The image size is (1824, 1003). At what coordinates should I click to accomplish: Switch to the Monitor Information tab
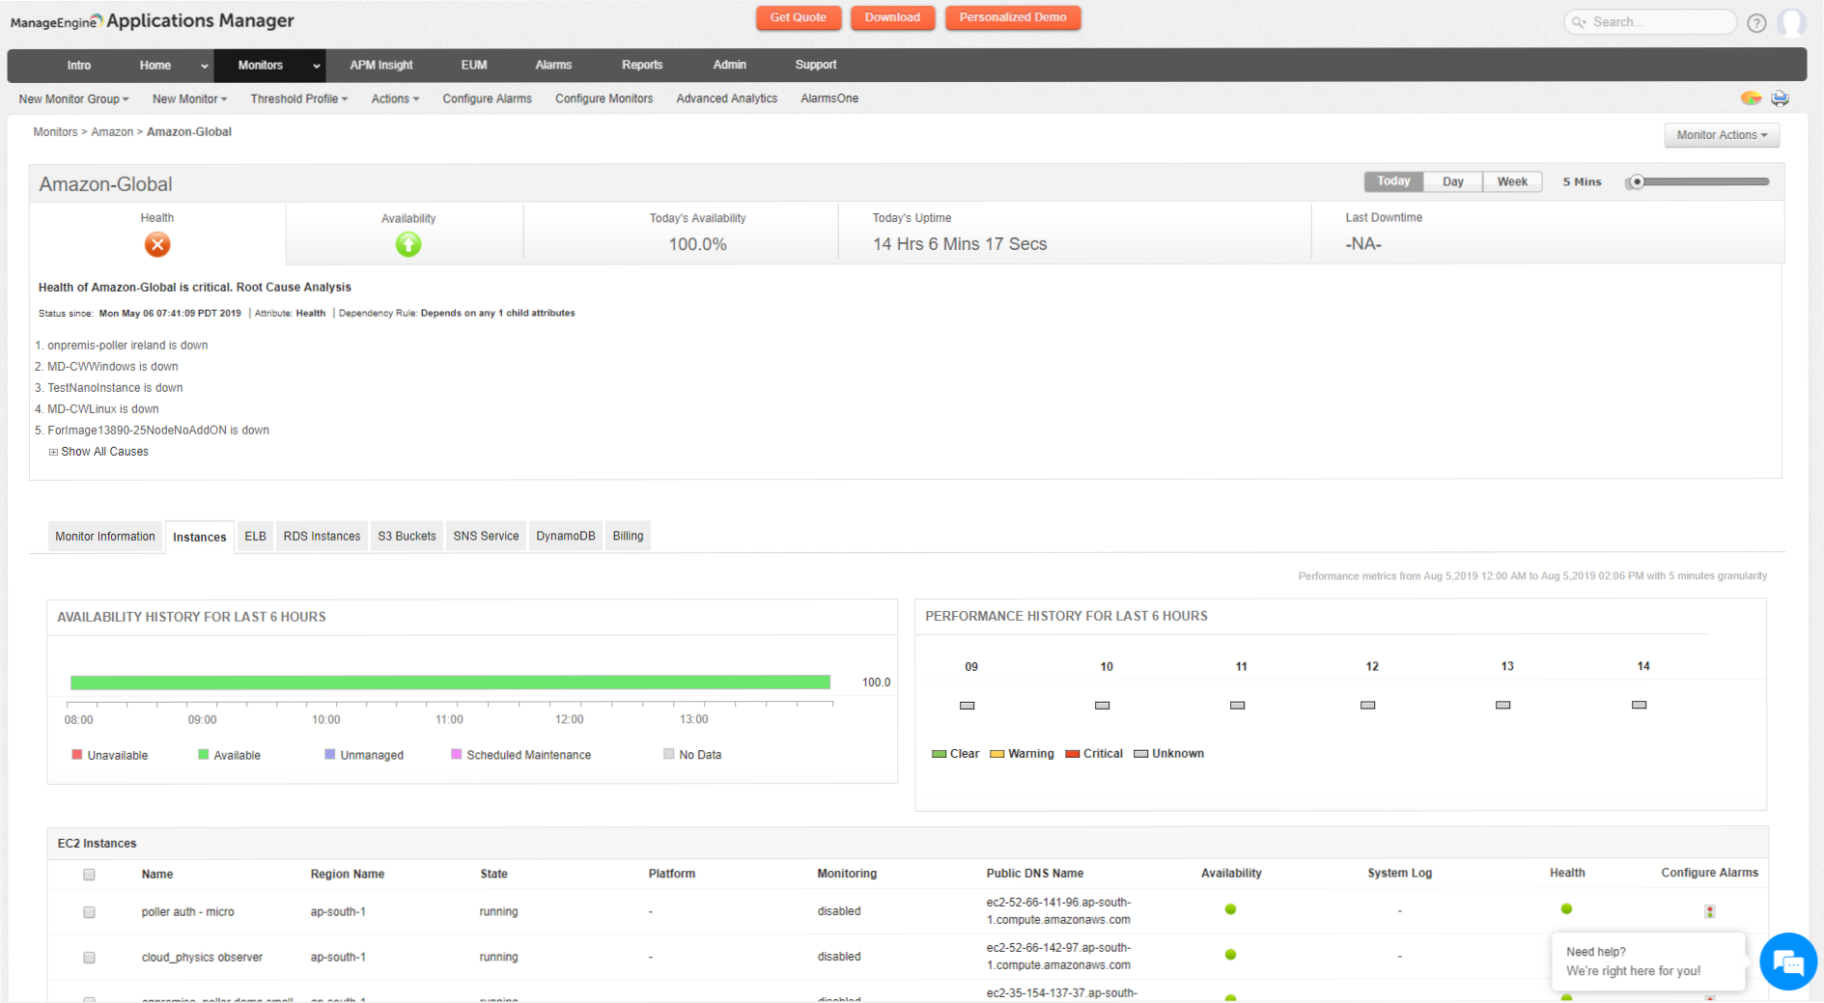(x=104, y=536)
